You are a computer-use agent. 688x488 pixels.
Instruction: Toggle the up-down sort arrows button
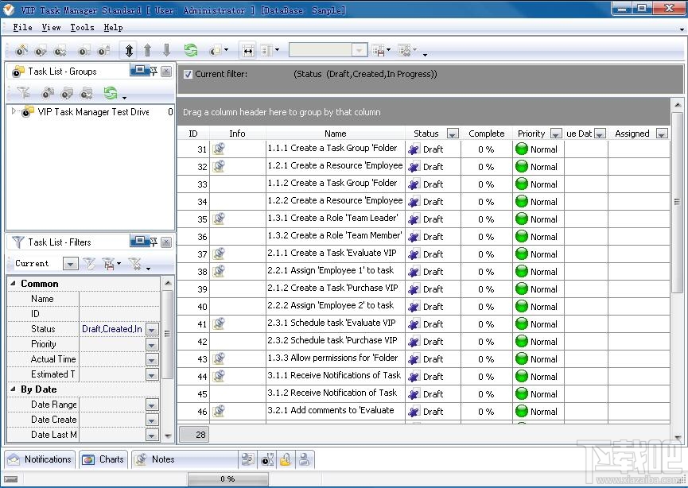129,50
